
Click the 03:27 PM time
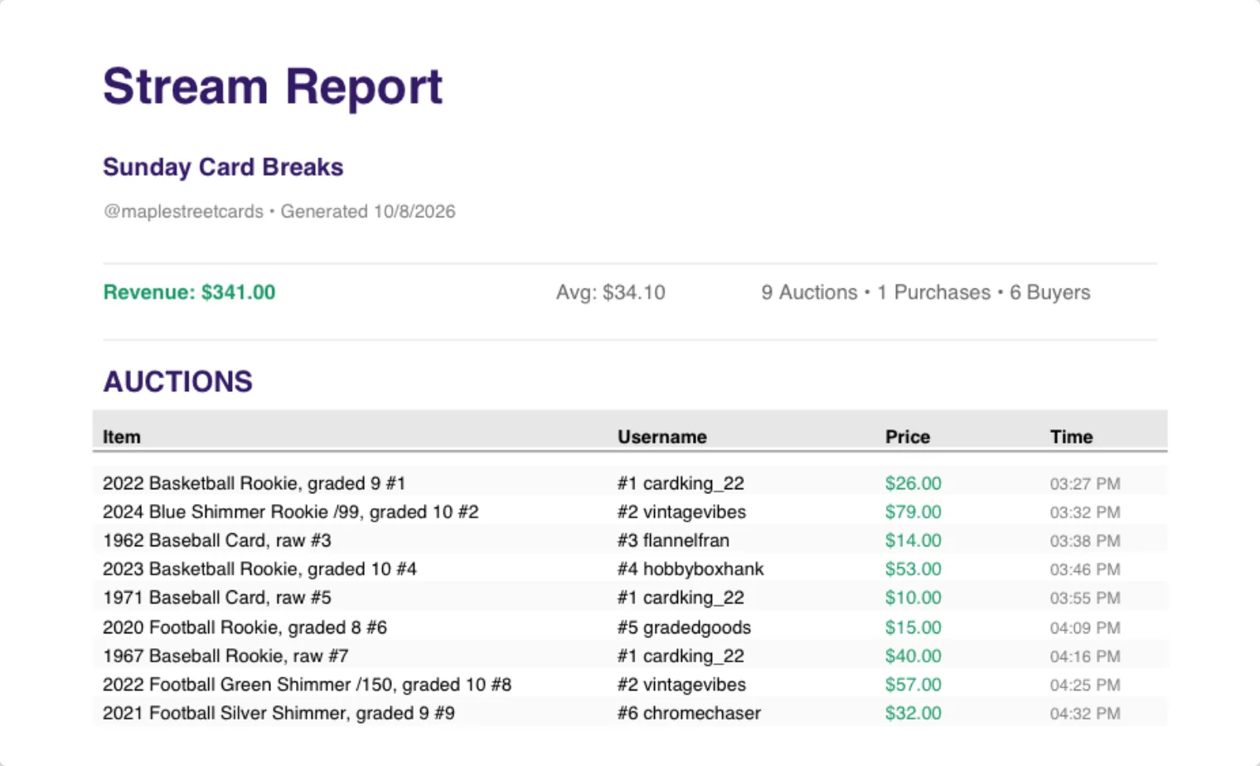coord(1085,483)
